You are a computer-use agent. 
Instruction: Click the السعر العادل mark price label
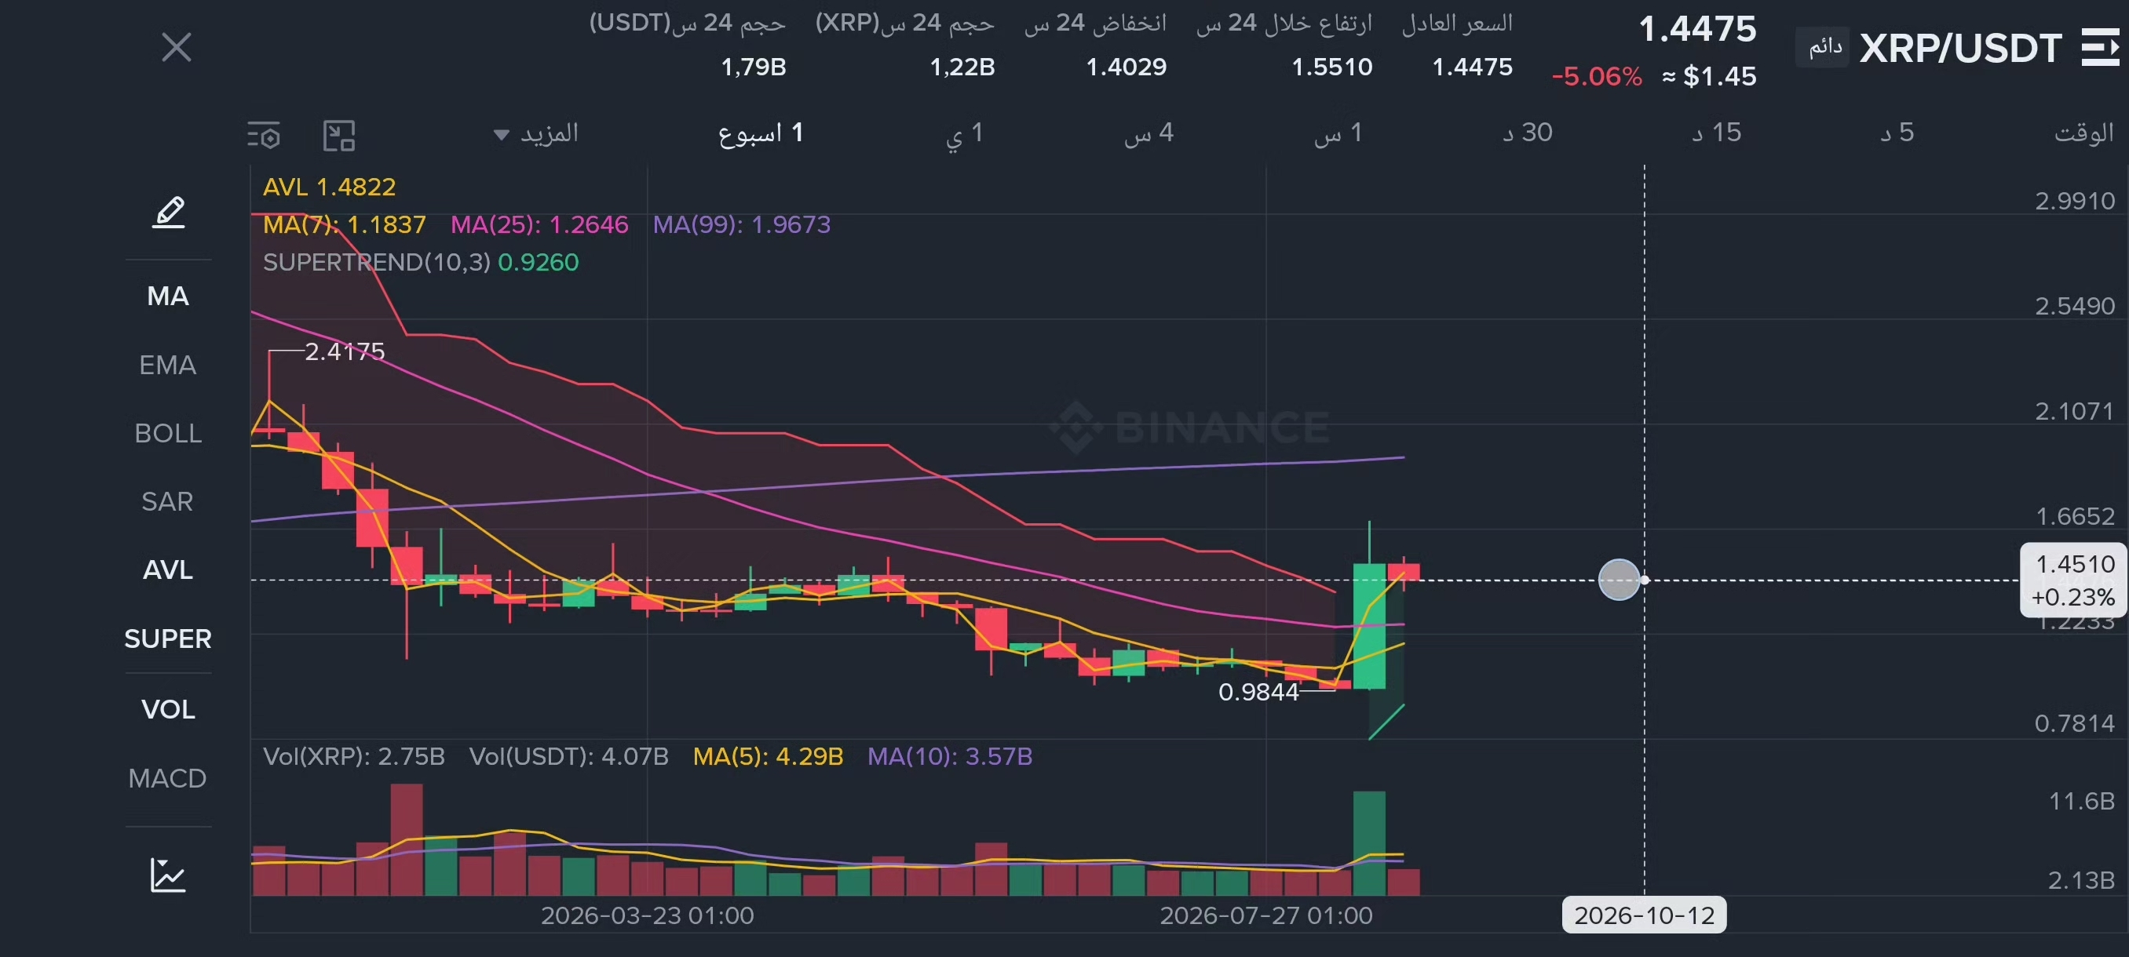pos(1457,24)
